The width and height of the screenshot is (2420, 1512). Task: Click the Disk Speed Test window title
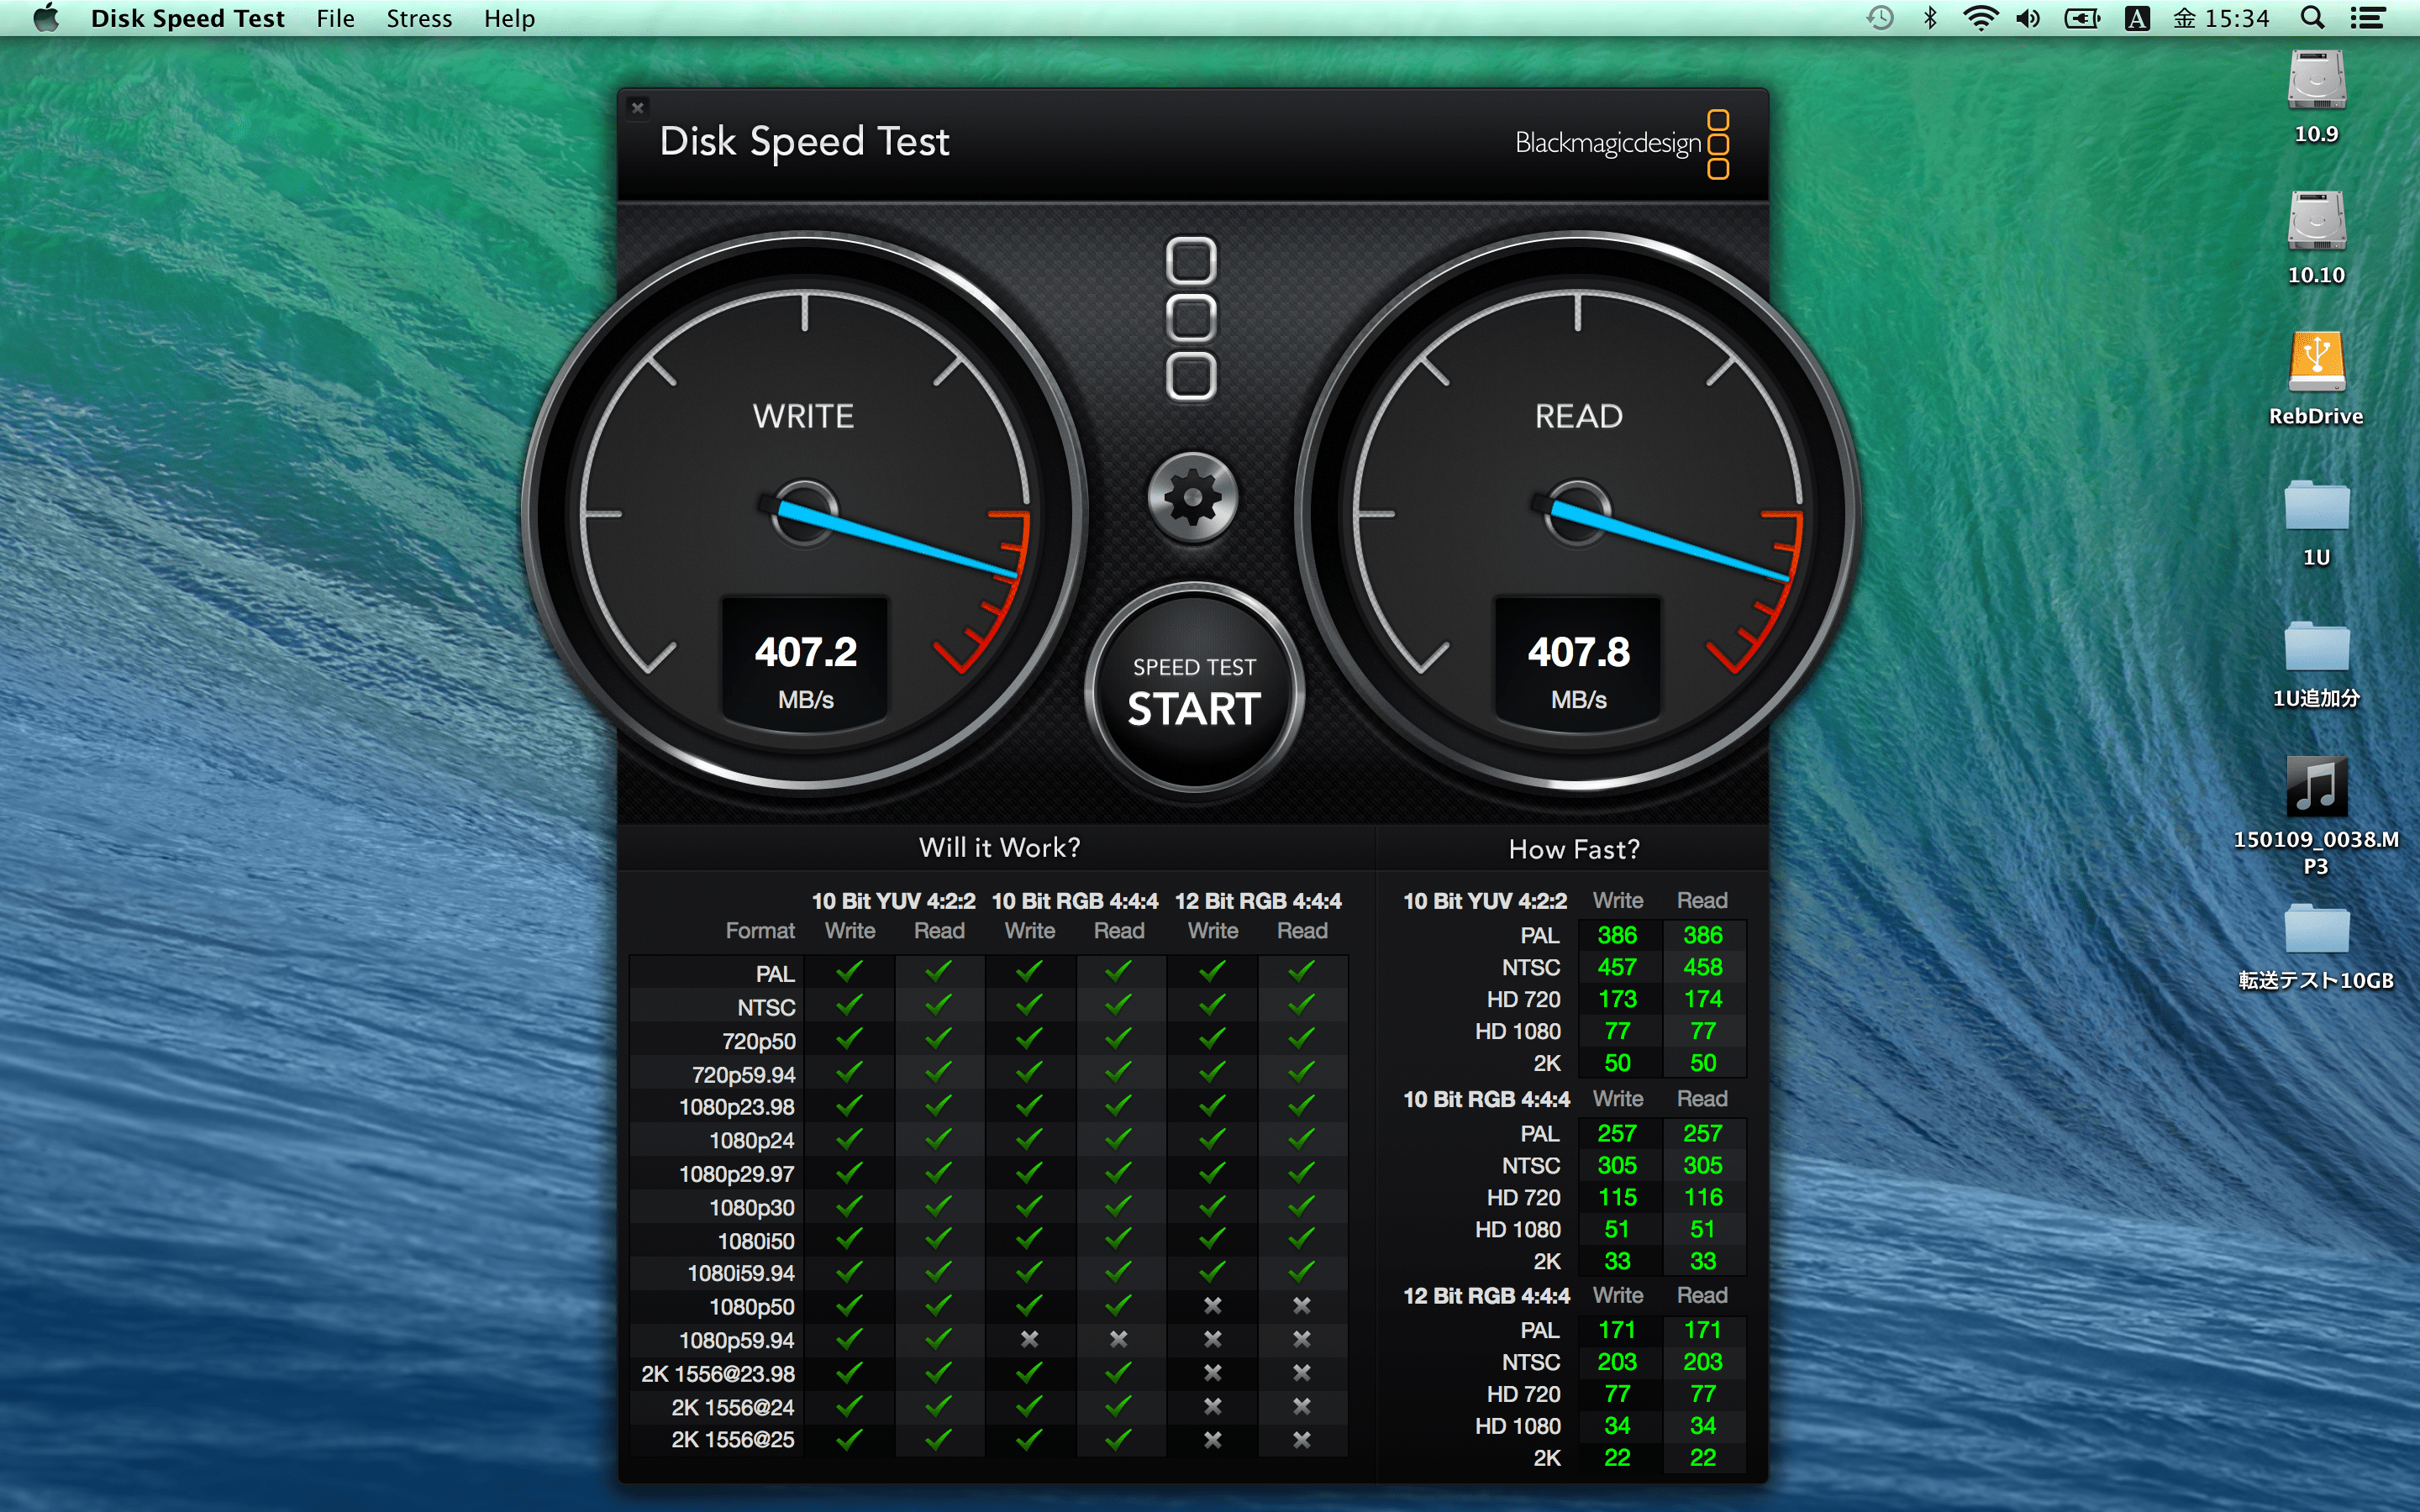click(804, 142)
